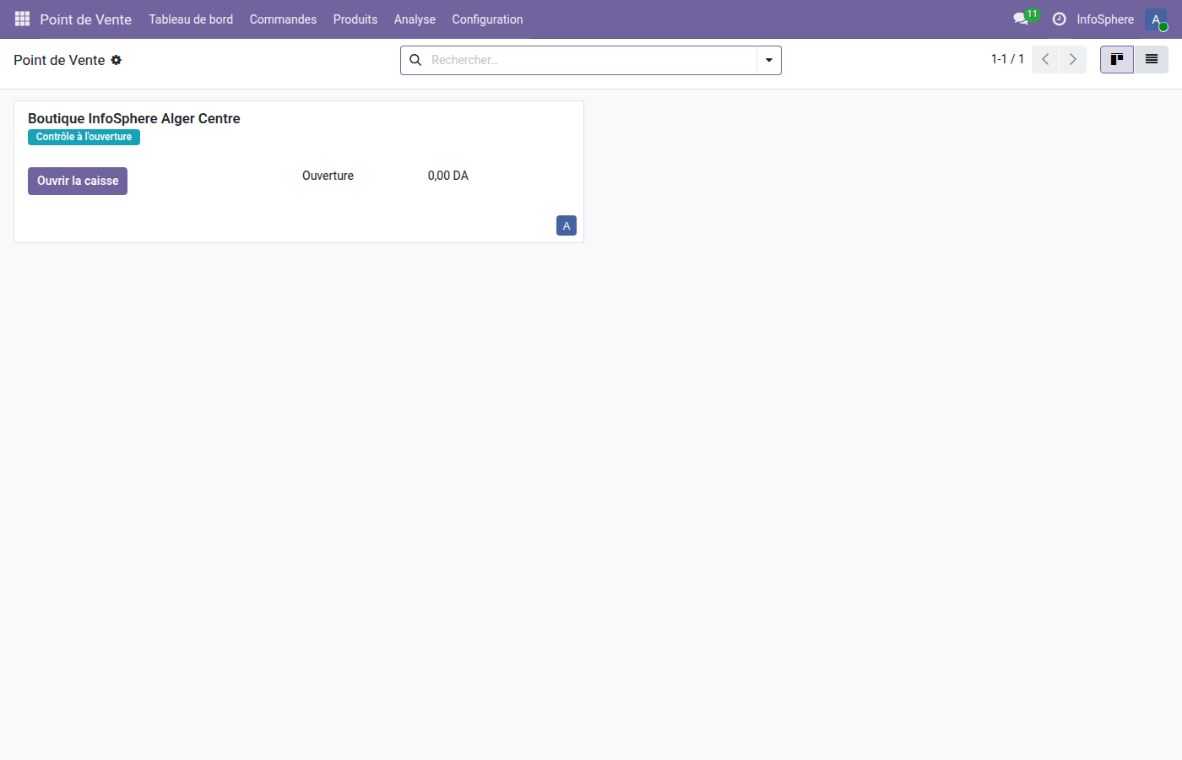Open Boutique InfoSphere Alger Centre
This screenshot has height=760, width=1182.
133,118
